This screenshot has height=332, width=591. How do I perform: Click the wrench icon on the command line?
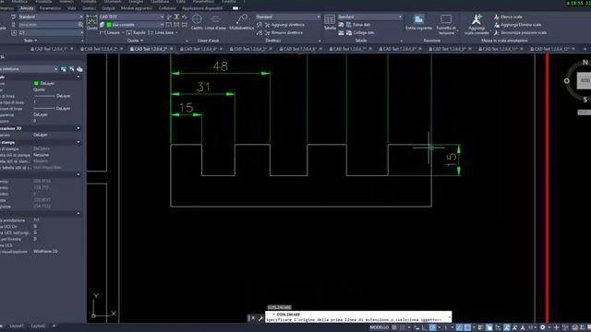260,318
